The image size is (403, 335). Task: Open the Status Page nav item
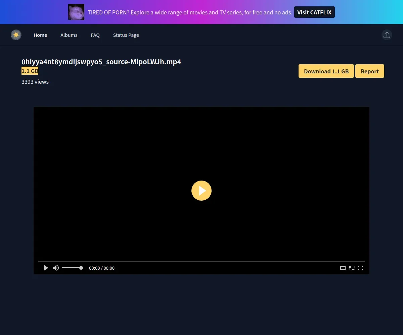pyautogui.click(x=126, y=35)
